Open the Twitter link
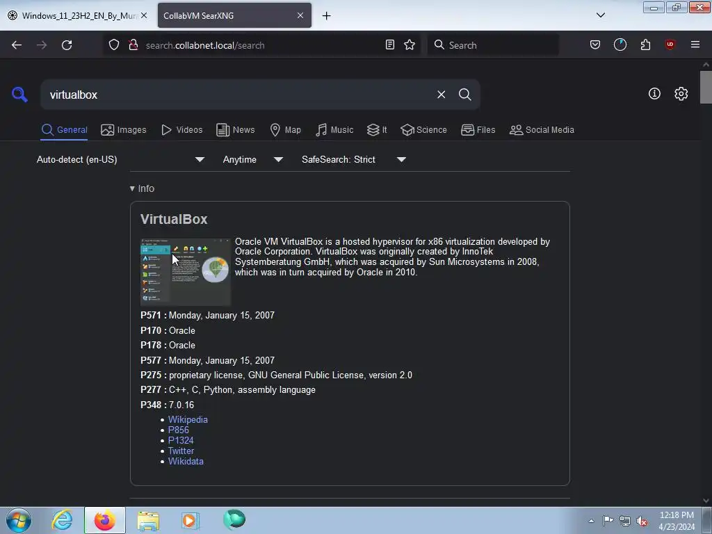Screen dimensions: 712x534 click(181, 451)
